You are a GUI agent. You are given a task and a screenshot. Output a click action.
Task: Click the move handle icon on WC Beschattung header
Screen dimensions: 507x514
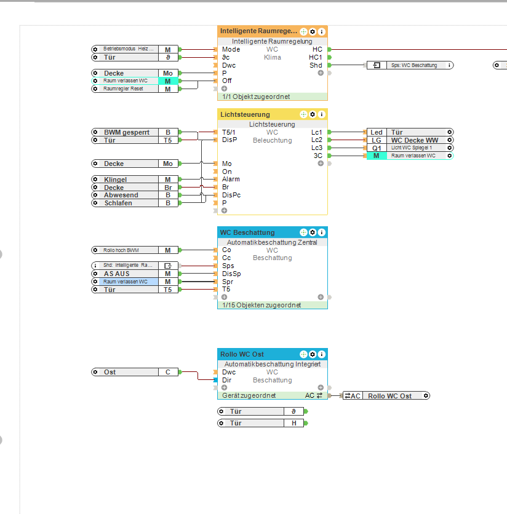point(303,232)
